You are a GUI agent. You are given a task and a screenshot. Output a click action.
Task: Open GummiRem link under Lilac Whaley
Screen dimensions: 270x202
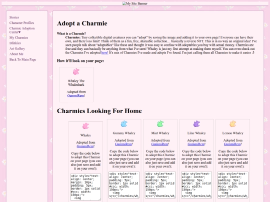196,144
